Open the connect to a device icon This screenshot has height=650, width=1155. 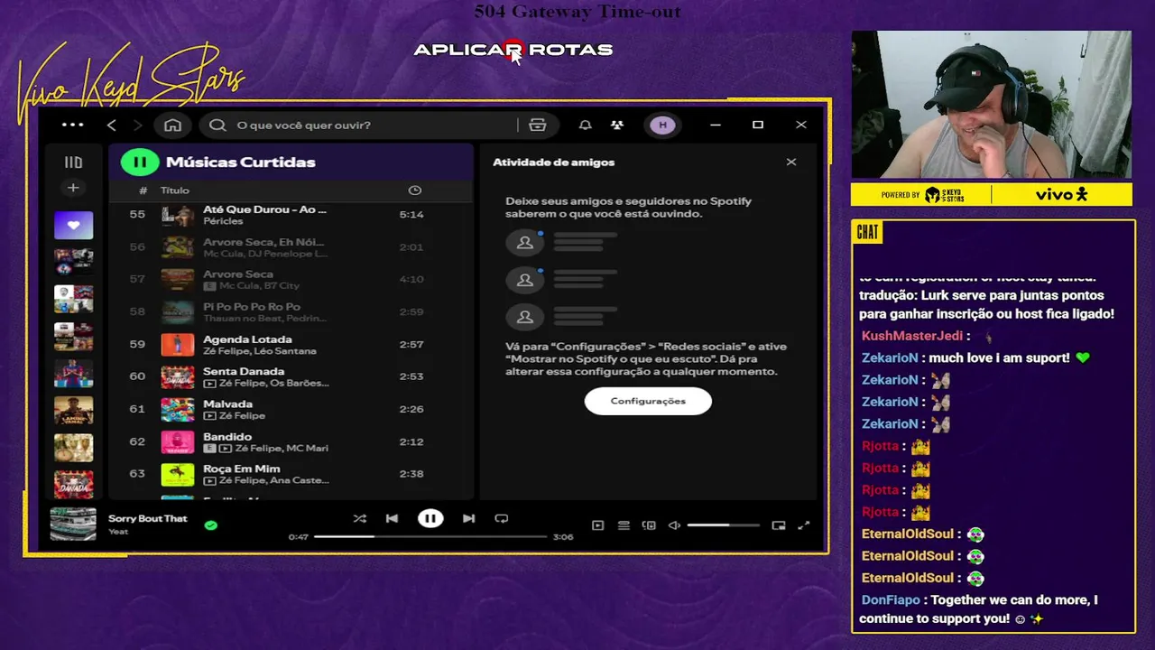[649, 525]
